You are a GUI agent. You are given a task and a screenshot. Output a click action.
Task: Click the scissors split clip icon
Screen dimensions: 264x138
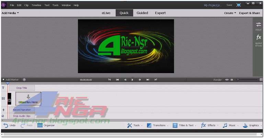(9, 101)
